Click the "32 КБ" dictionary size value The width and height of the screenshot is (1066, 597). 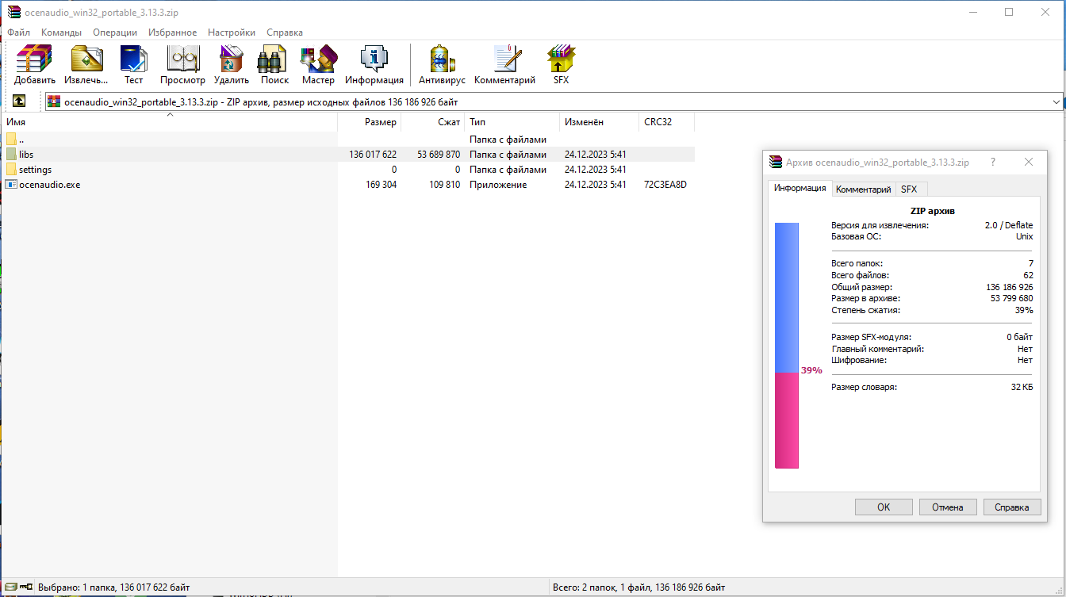pos(1022,387)
